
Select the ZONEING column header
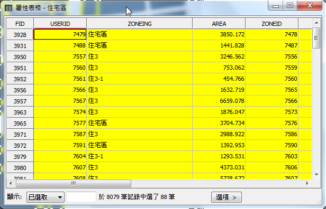pyautogui.click(x=140, y=24)
